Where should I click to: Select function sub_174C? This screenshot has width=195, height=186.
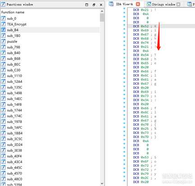pyautogui.click(x=14, y=116)
